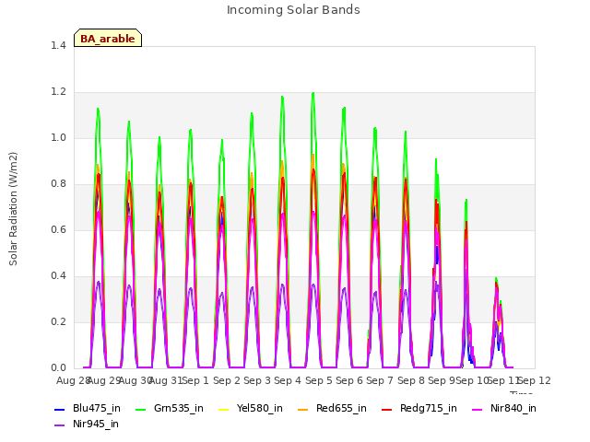The width and height of the screenshot is (590, 442).
Task: Click the 0.0 y-axis tick label
Action: click(58, 367)
